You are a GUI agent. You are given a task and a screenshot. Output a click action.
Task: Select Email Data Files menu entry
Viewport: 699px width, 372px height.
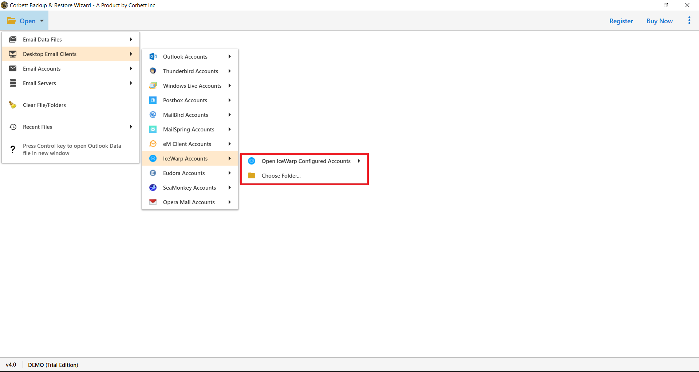click(71, 39)
